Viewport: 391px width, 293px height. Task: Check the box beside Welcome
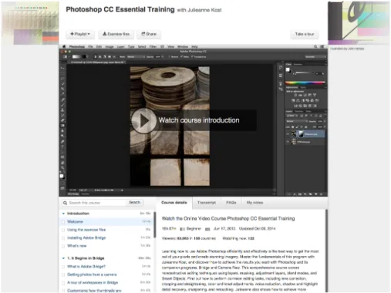(63, 222)
